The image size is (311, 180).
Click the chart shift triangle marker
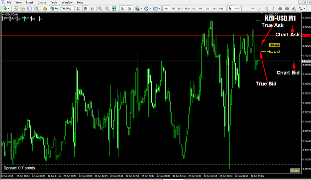tap(262, 13)
